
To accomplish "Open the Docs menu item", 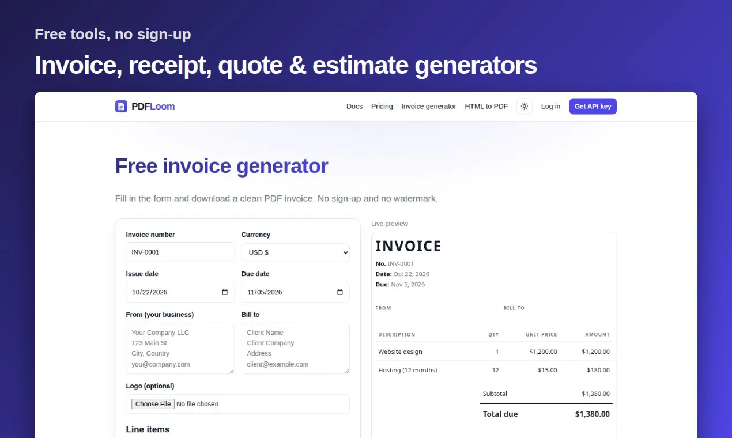I will [354, 106].
